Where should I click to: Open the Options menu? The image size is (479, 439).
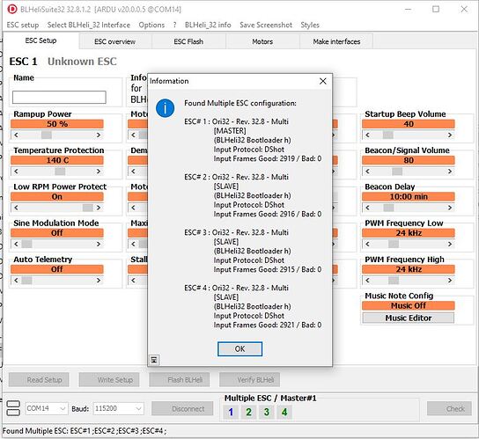point(151,25)
